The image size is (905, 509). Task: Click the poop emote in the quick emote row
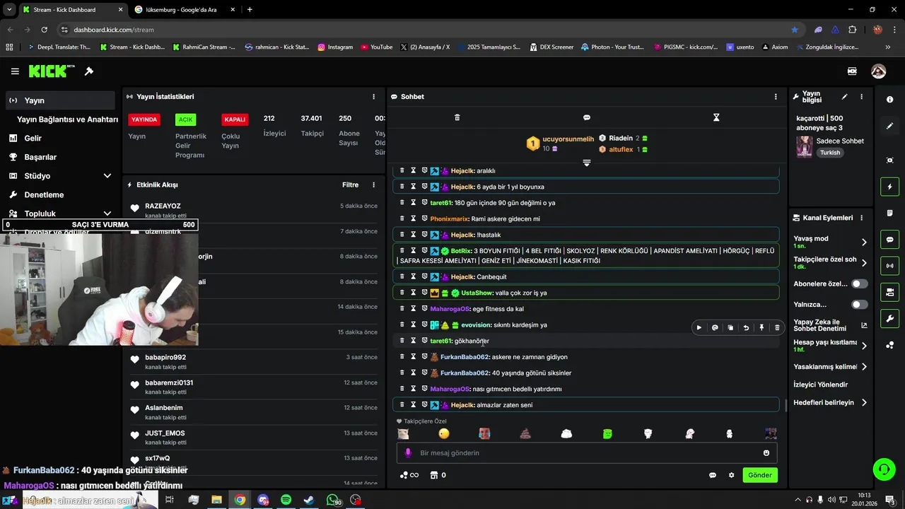pyautogui.click(x=525, y=433)
